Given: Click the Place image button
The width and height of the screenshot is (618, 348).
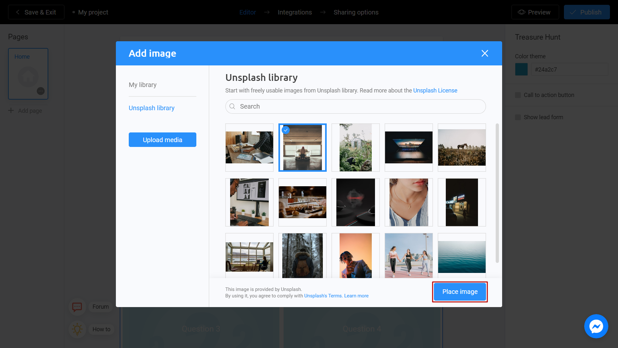Looking at the screenshot, I should (x=460, y=292).
